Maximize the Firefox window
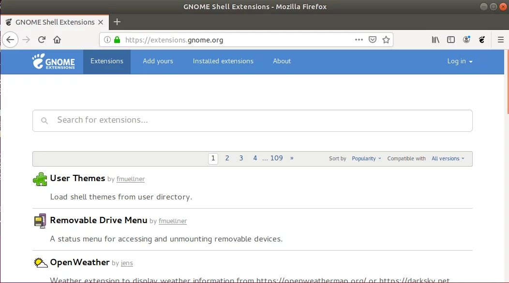 (494, 6)
